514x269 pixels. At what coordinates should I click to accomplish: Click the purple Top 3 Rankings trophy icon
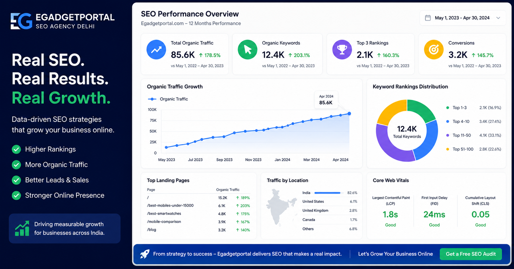point(342,49)
